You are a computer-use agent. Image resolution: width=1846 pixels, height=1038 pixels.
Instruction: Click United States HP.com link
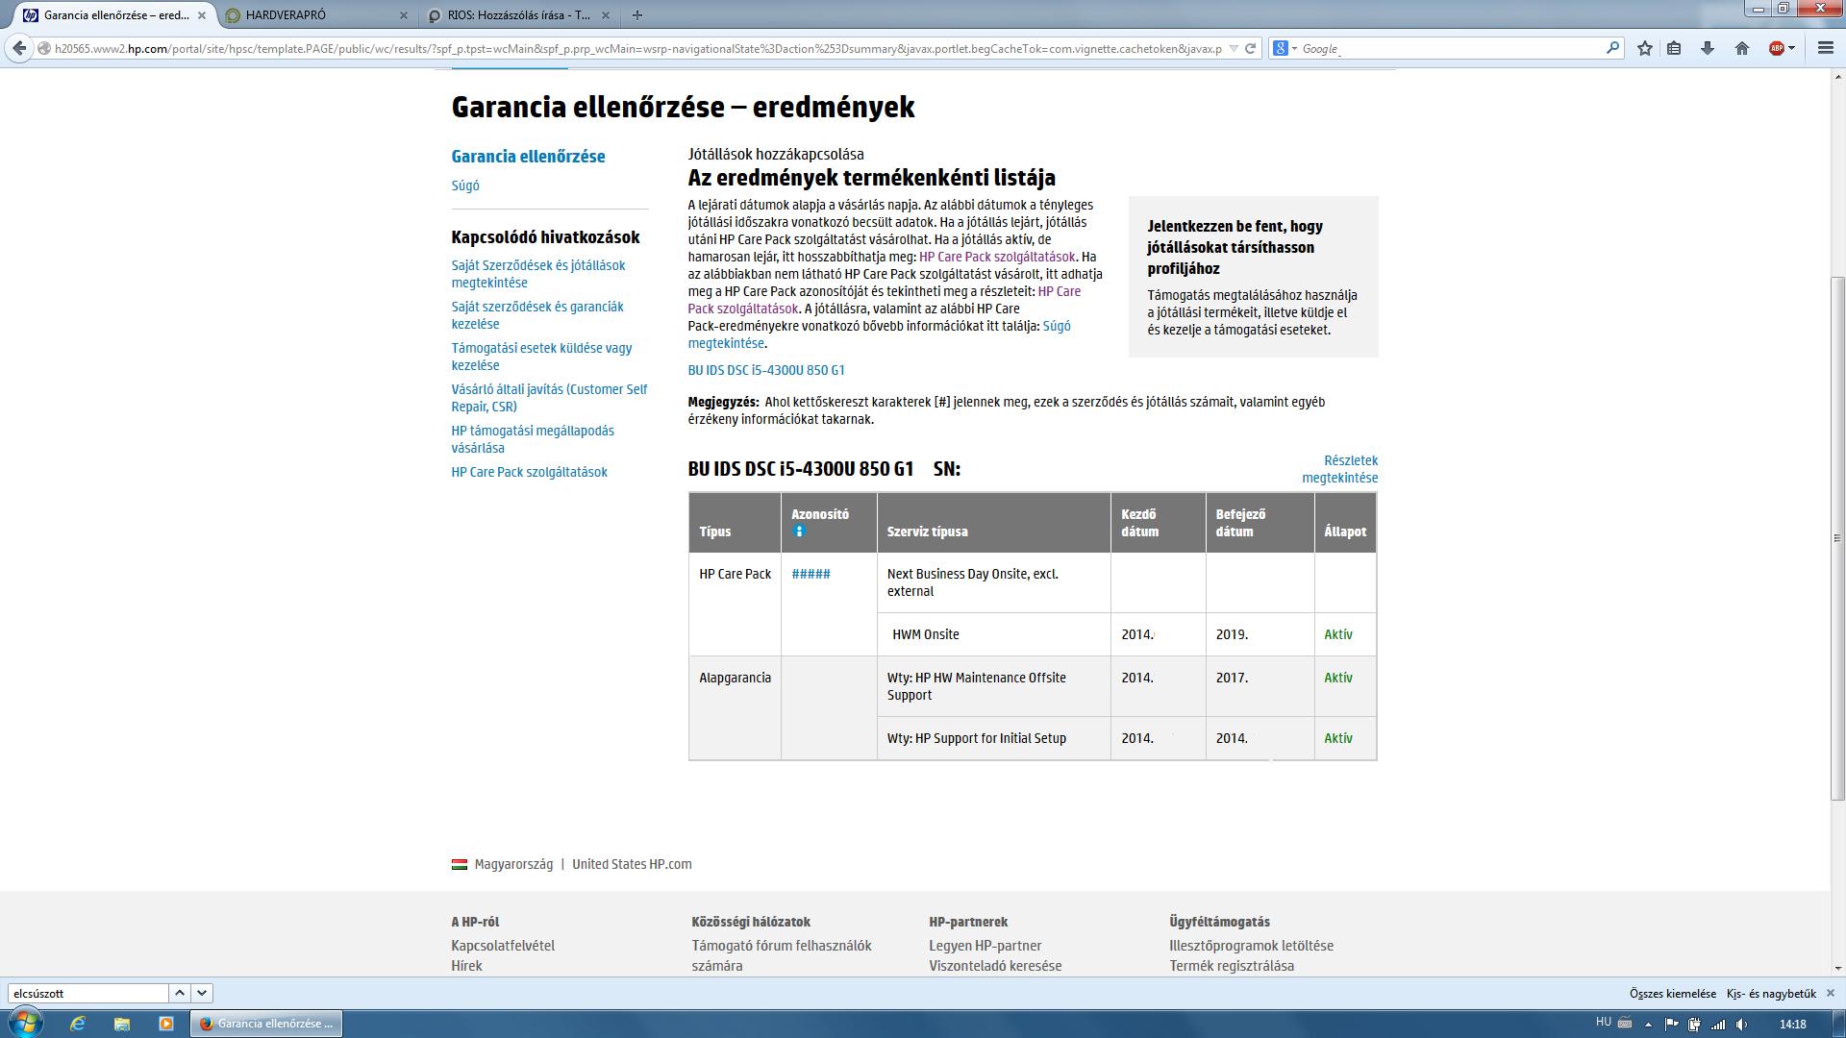[x=632, y=864]
